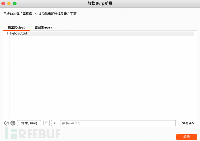Focus the 搜索(Search) input field
The image size is (200, 141).
(x=118, y=123)
